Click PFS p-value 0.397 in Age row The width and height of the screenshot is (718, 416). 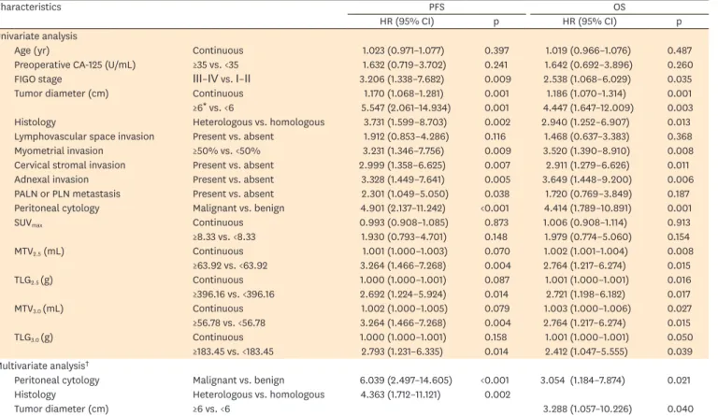[x=496, y=50]
